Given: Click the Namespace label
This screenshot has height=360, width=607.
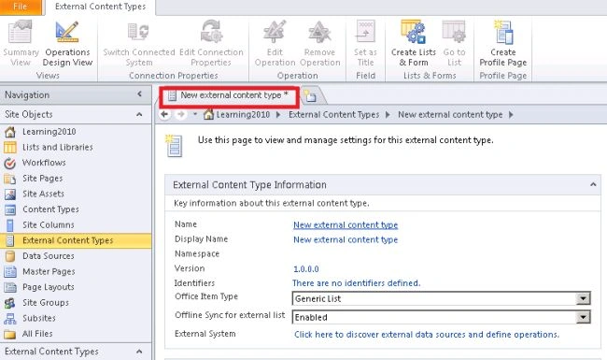Looking at the screenshot, I should point(197,253).
